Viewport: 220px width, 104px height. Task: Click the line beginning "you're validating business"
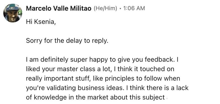[107, 88]
